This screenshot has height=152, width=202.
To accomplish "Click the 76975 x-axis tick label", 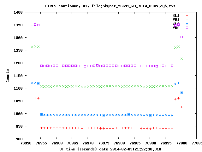I will [104, 143].
